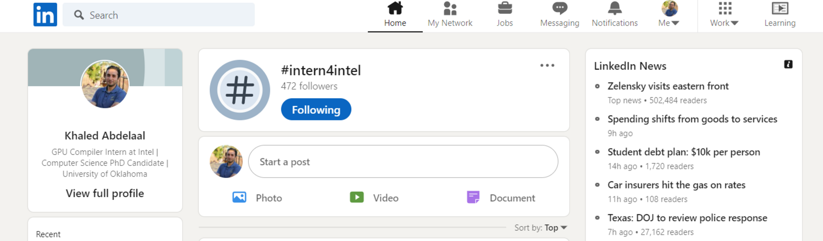Click the Photo icon to add image
The image size is (823, 241).
(240, 198)
